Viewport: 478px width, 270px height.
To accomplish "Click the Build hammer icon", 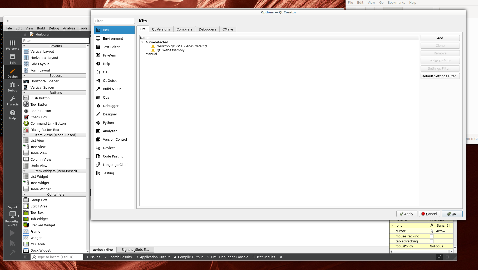I will pos(12,253).
